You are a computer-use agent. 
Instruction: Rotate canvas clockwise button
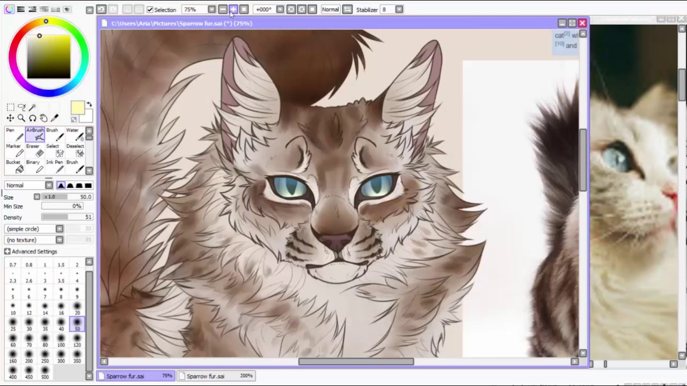pos(301,9)
